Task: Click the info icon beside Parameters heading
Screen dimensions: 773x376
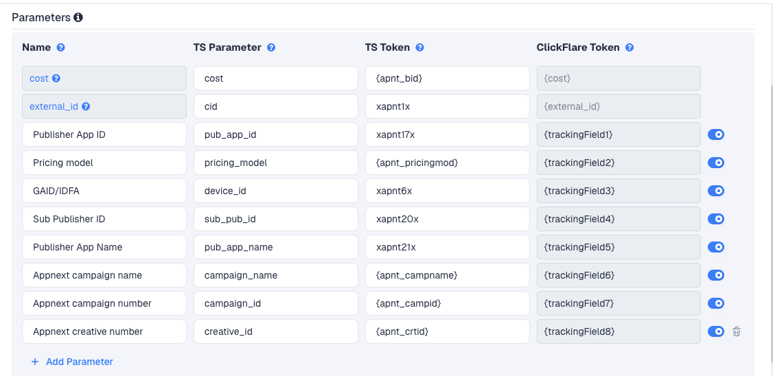Action: pos(78,18)
